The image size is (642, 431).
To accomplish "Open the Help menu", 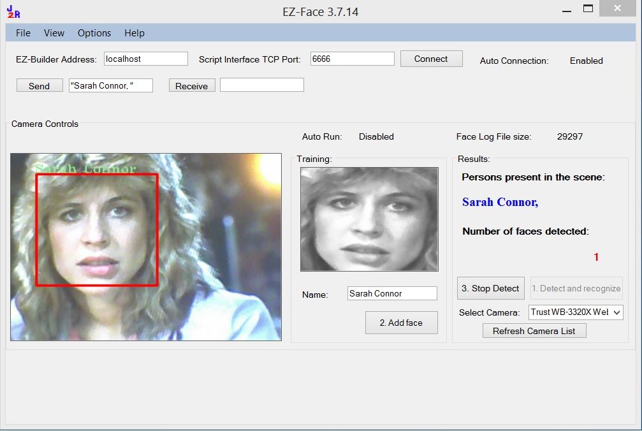I will point(134,33).
